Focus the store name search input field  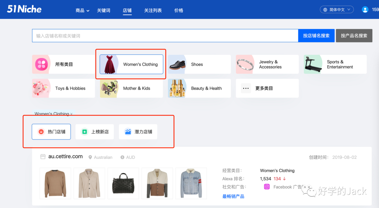point(165,35)
